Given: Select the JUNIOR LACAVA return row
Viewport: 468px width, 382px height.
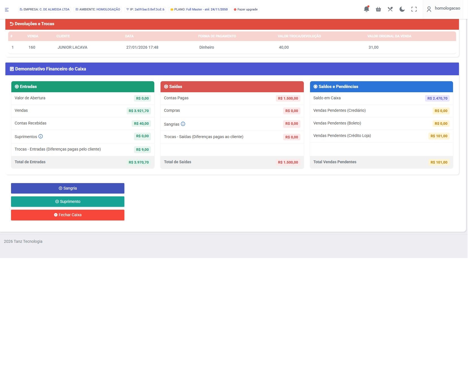Looking at the screenshot, I should click(72, 47).
